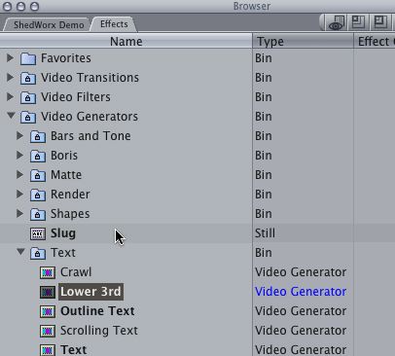The image size is (395, 356).
Task: Select the Slug generator name
Action: pos(63,233)
